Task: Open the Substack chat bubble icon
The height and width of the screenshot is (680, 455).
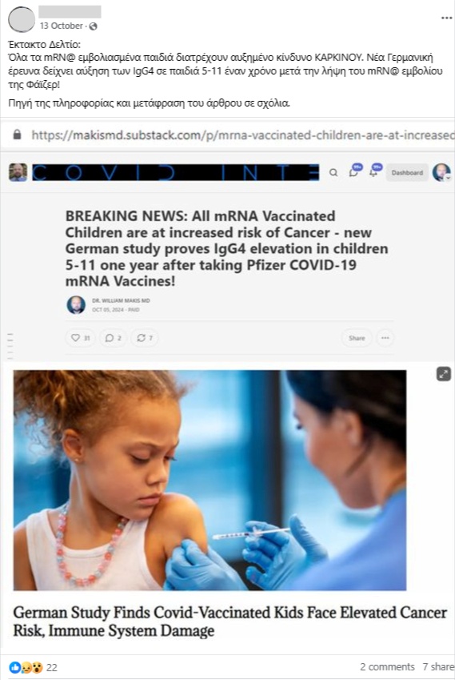Action: point(354,171)
